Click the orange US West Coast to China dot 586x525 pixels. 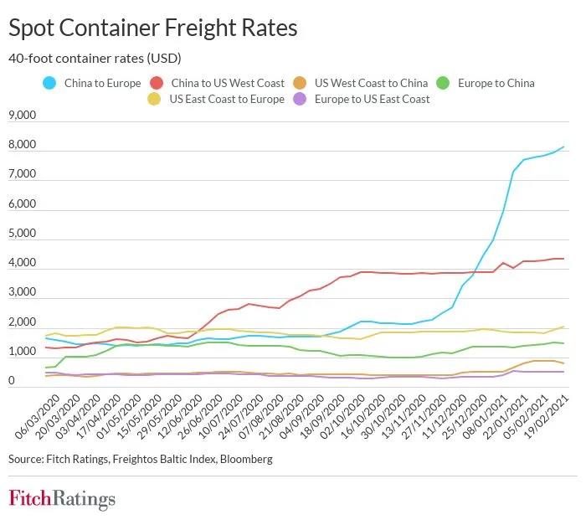click(x=300, y=83)
